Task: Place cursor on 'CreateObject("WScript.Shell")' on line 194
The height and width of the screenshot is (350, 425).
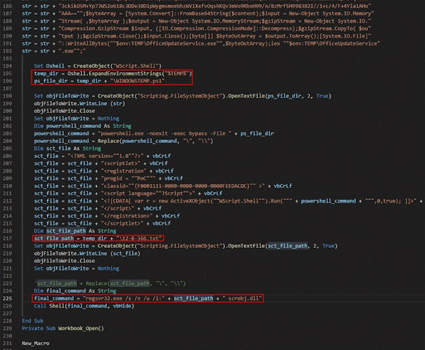Action: [x=117, y=66]
